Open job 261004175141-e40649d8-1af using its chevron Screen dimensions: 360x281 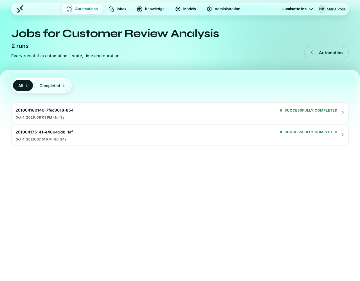[x=343, y=135]
